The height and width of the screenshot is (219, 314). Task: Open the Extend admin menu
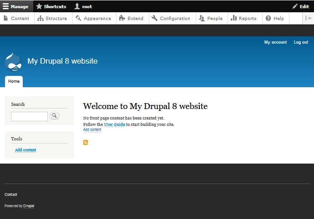pos(132,18)
